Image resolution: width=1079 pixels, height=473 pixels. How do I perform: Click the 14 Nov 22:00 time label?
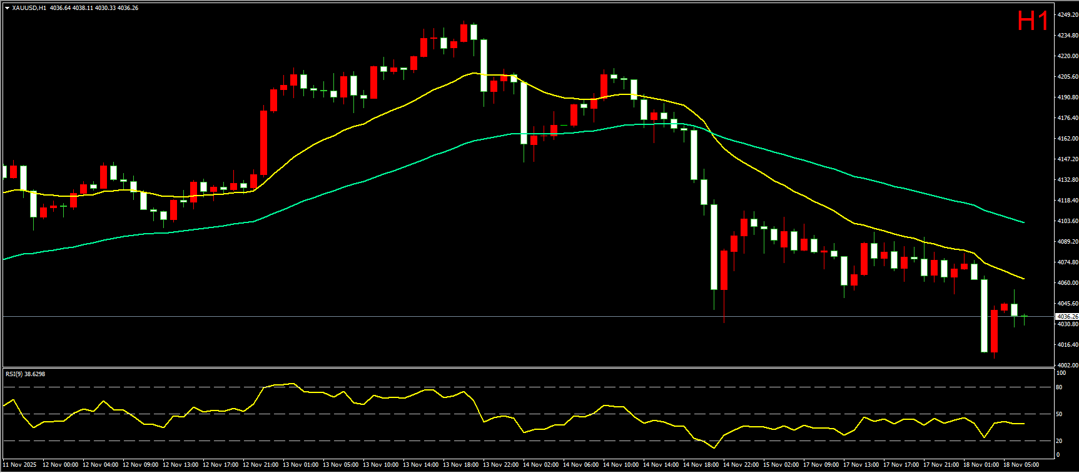[x=741, y=464]
